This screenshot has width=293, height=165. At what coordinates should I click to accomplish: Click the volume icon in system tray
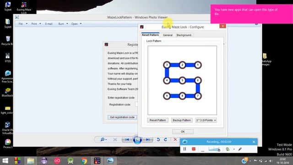(x=271, y=161)
